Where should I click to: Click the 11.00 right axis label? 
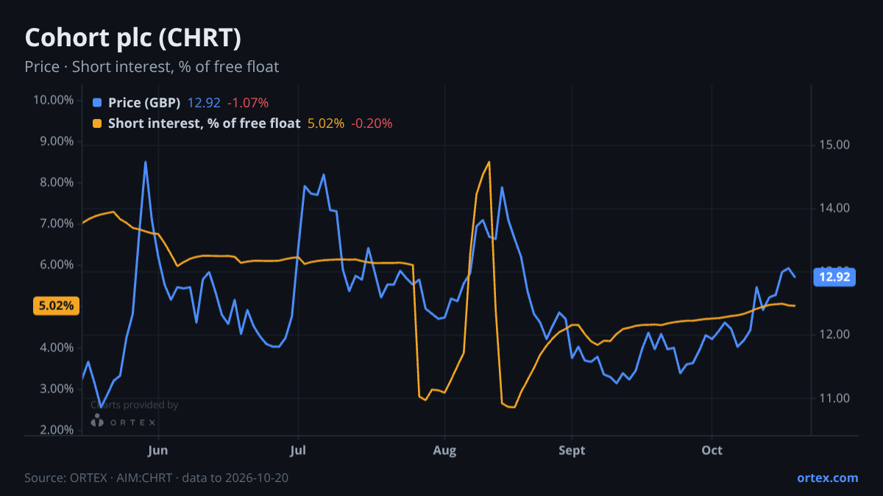834,398
